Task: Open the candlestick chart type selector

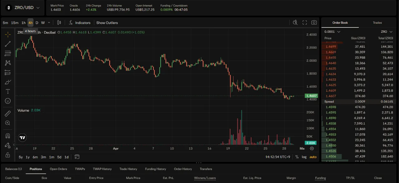Action: 59,23
